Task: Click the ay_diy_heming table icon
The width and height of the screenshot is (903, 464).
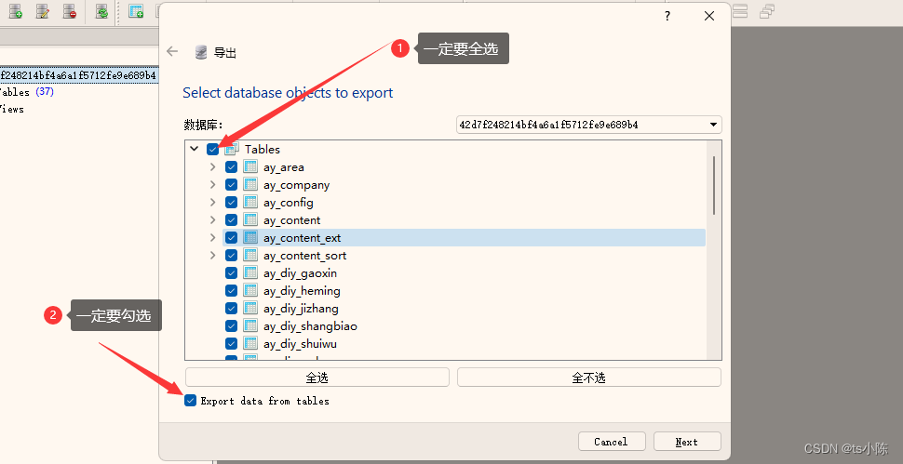Action: [249, 290]
